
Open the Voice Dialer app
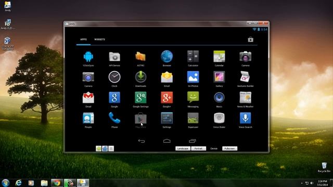coord(219,118)
